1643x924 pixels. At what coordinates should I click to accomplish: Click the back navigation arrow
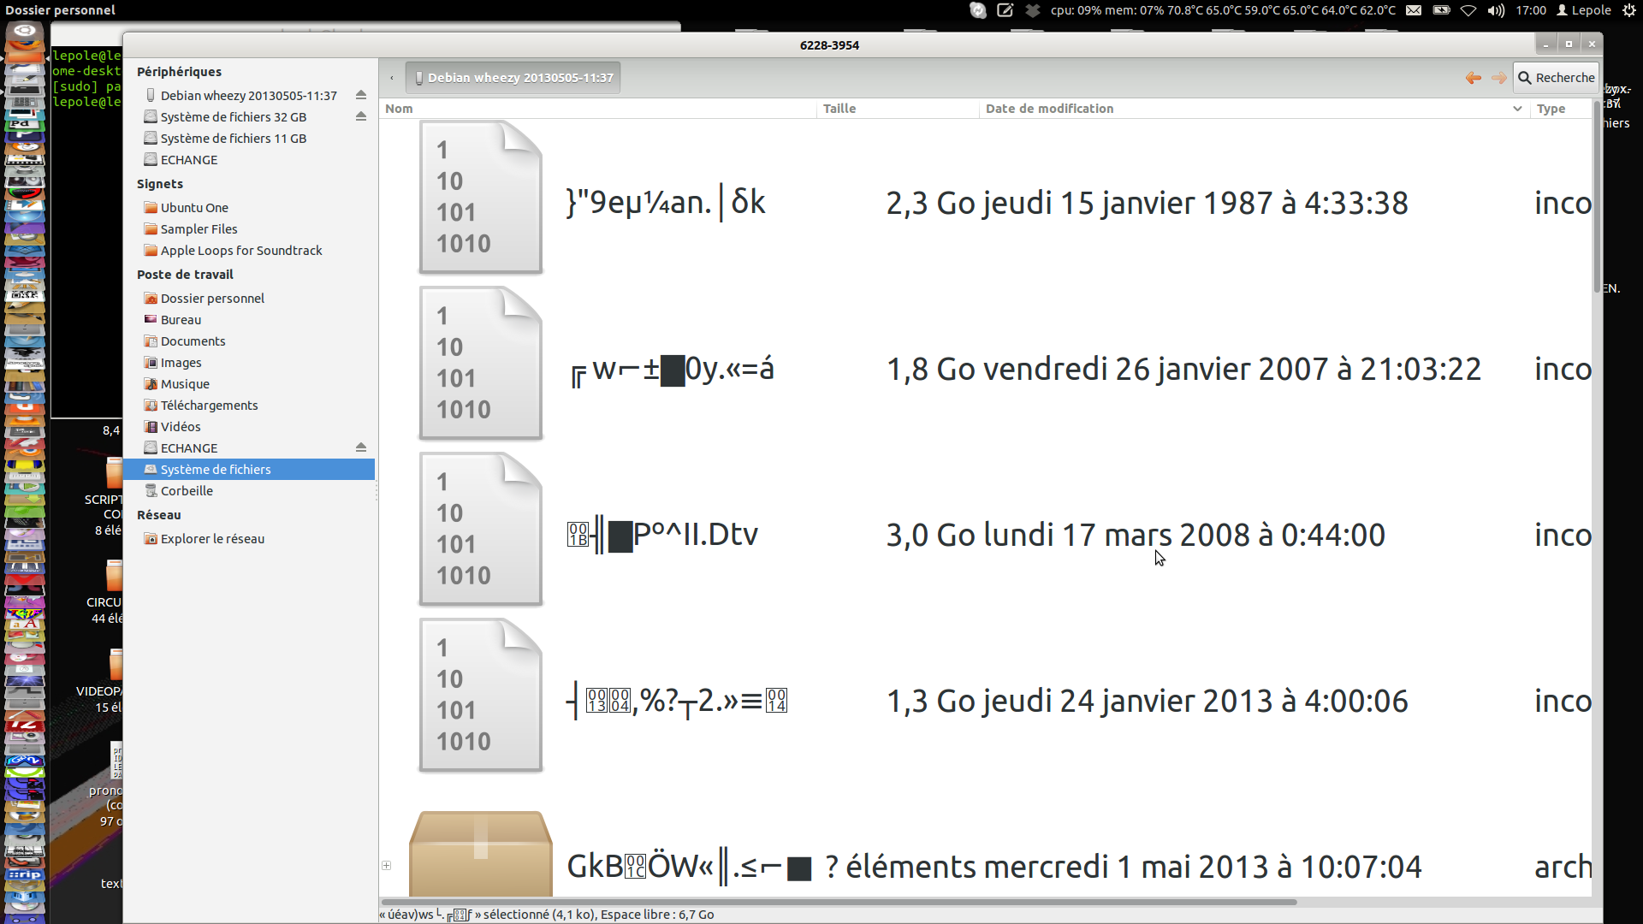(1473, 78)
